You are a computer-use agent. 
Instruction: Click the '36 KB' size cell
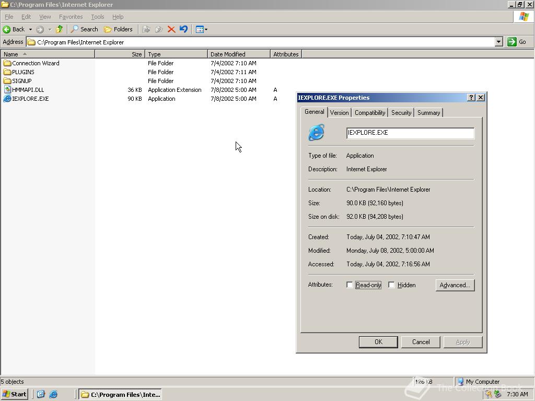(135, 90)
